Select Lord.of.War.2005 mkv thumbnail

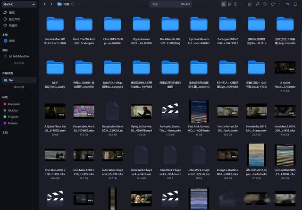[x=285, y=155]
